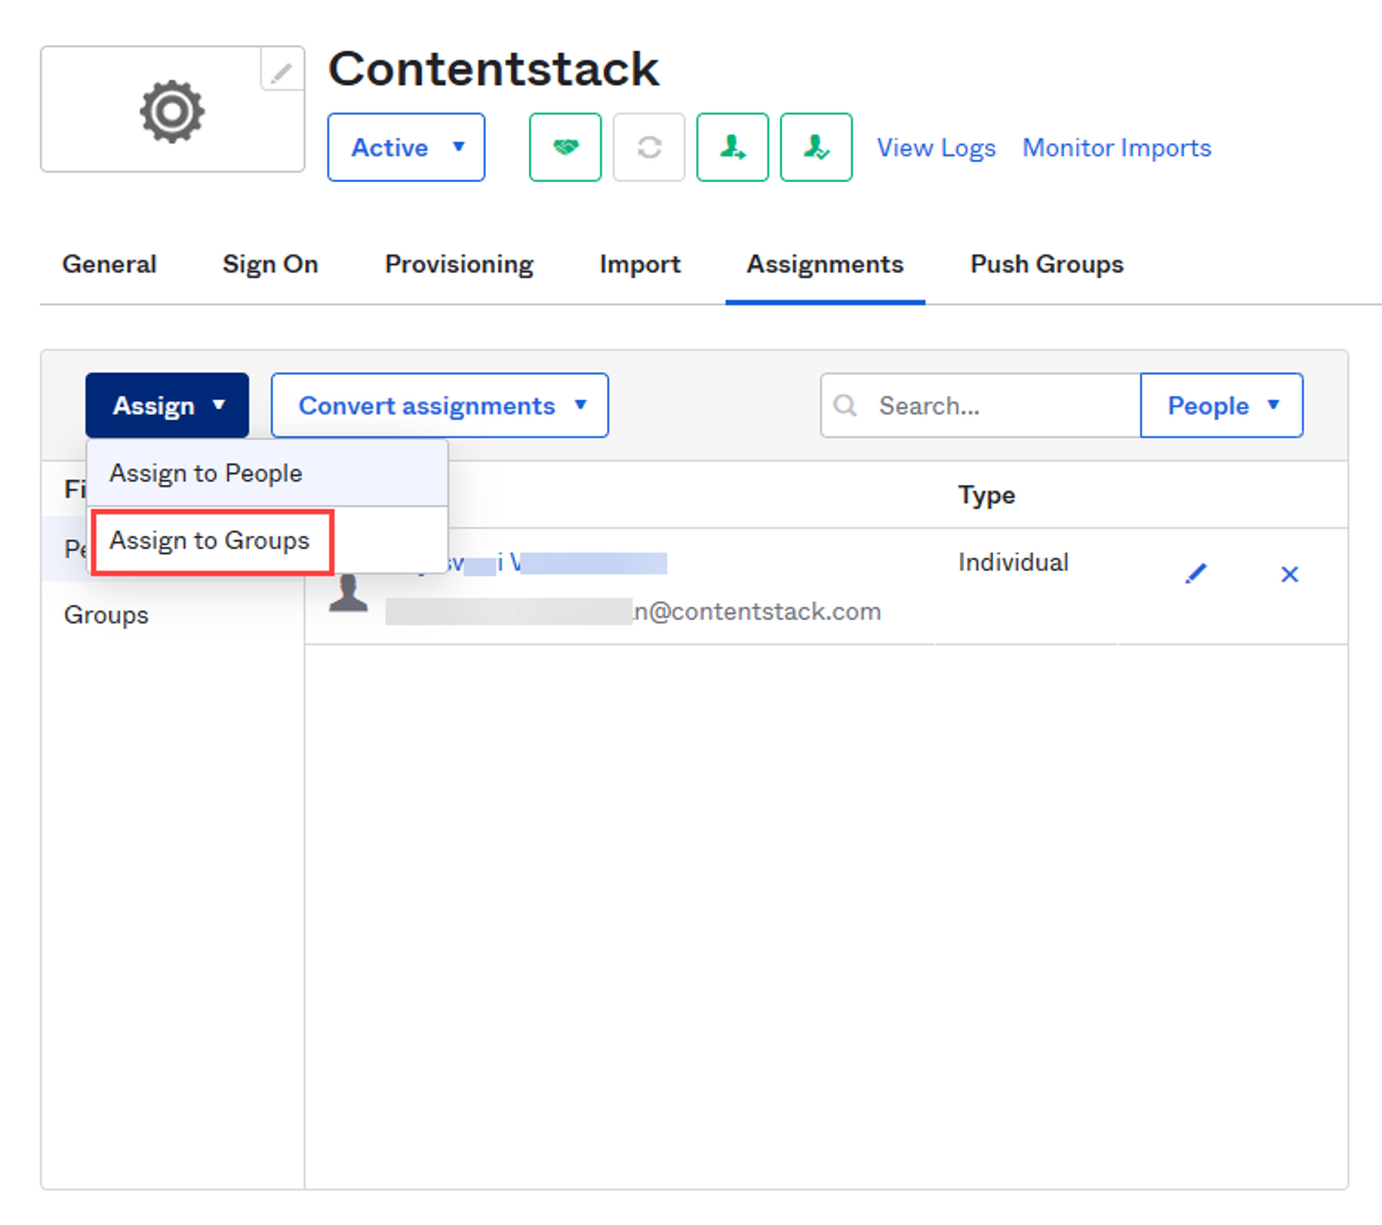Click the Contentstack gear logo image

coord(172,112)
